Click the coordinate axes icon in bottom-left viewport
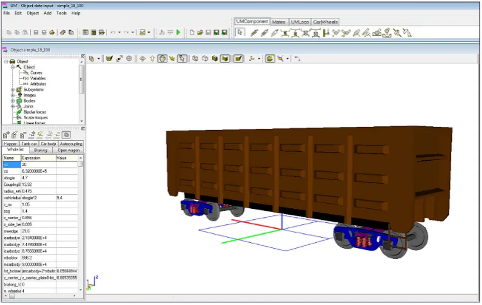 [92, 283]
